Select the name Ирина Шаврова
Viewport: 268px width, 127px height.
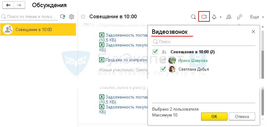tap(193, 60)
